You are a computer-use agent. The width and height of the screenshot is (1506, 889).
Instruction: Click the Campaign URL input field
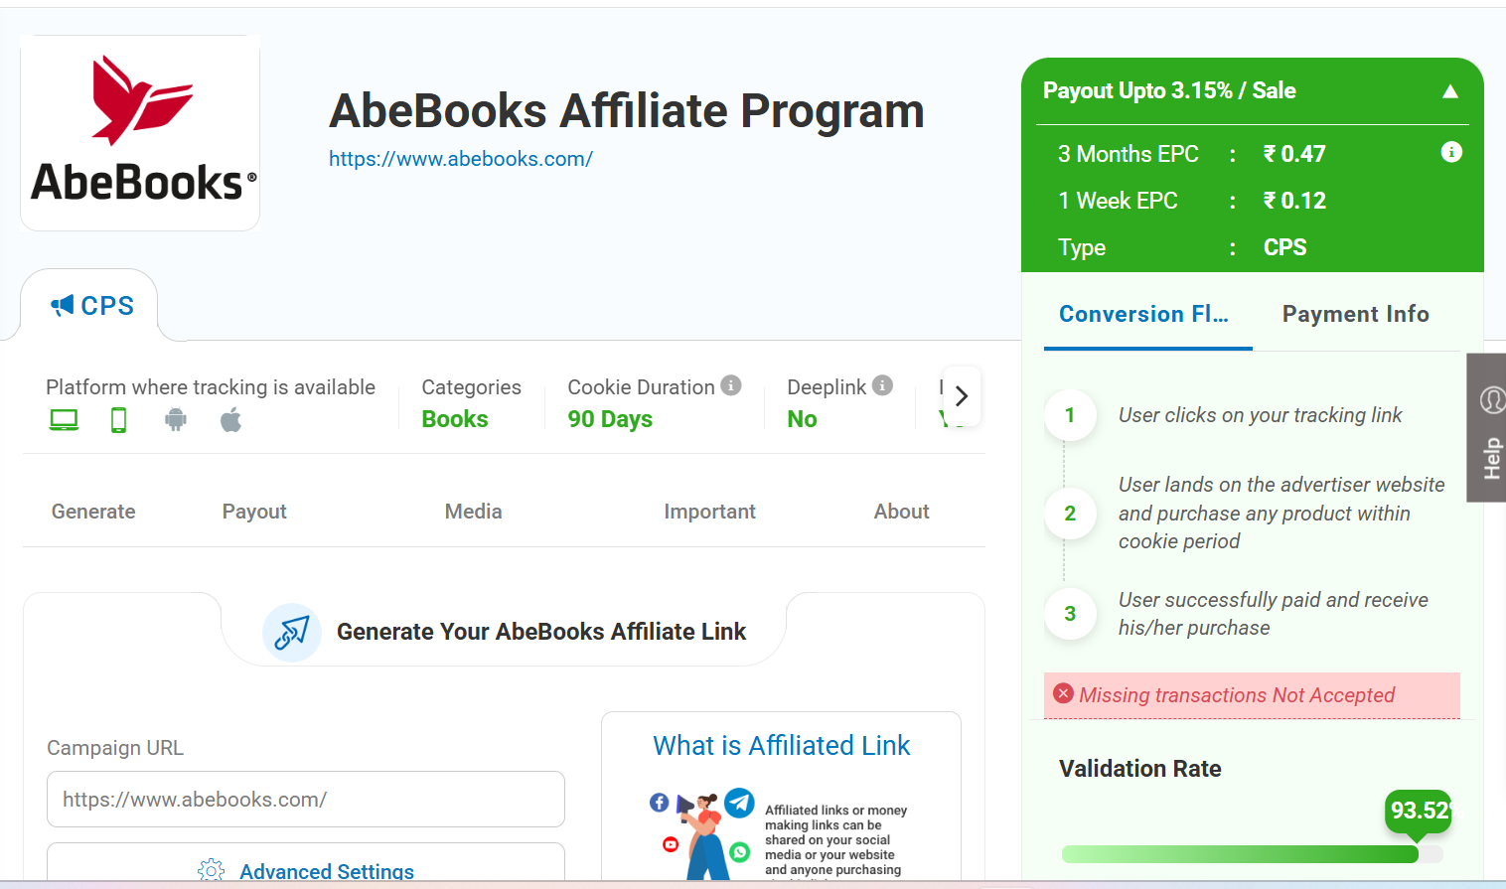click(x=306, y=800)
